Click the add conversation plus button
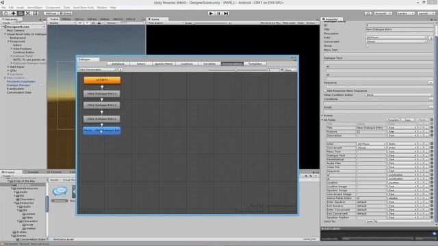Image resolution: width=438 pixels, height=246 pixels. pyautogui.click(x=120, y=70)
